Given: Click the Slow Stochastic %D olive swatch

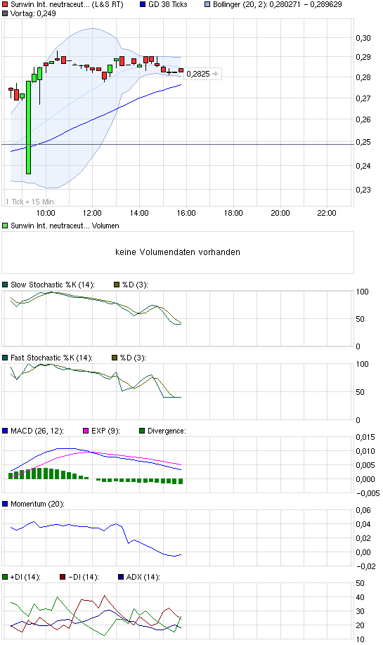Looking at the screenshot, I should [117, 285].
